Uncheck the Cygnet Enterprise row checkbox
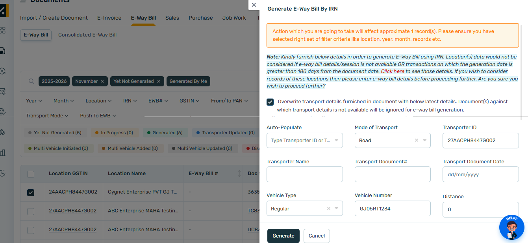The height and width of the screenshot is (243, 528). (x=31, y=192)
